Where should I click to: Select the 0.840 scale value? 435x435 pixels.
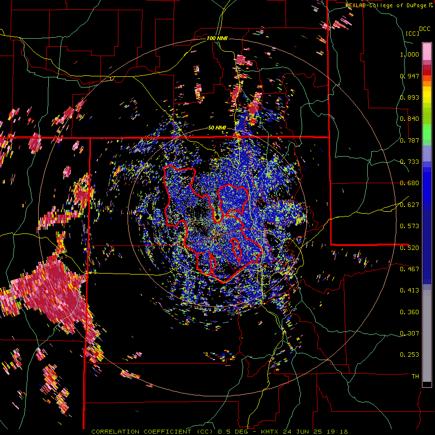click(409, 119)
